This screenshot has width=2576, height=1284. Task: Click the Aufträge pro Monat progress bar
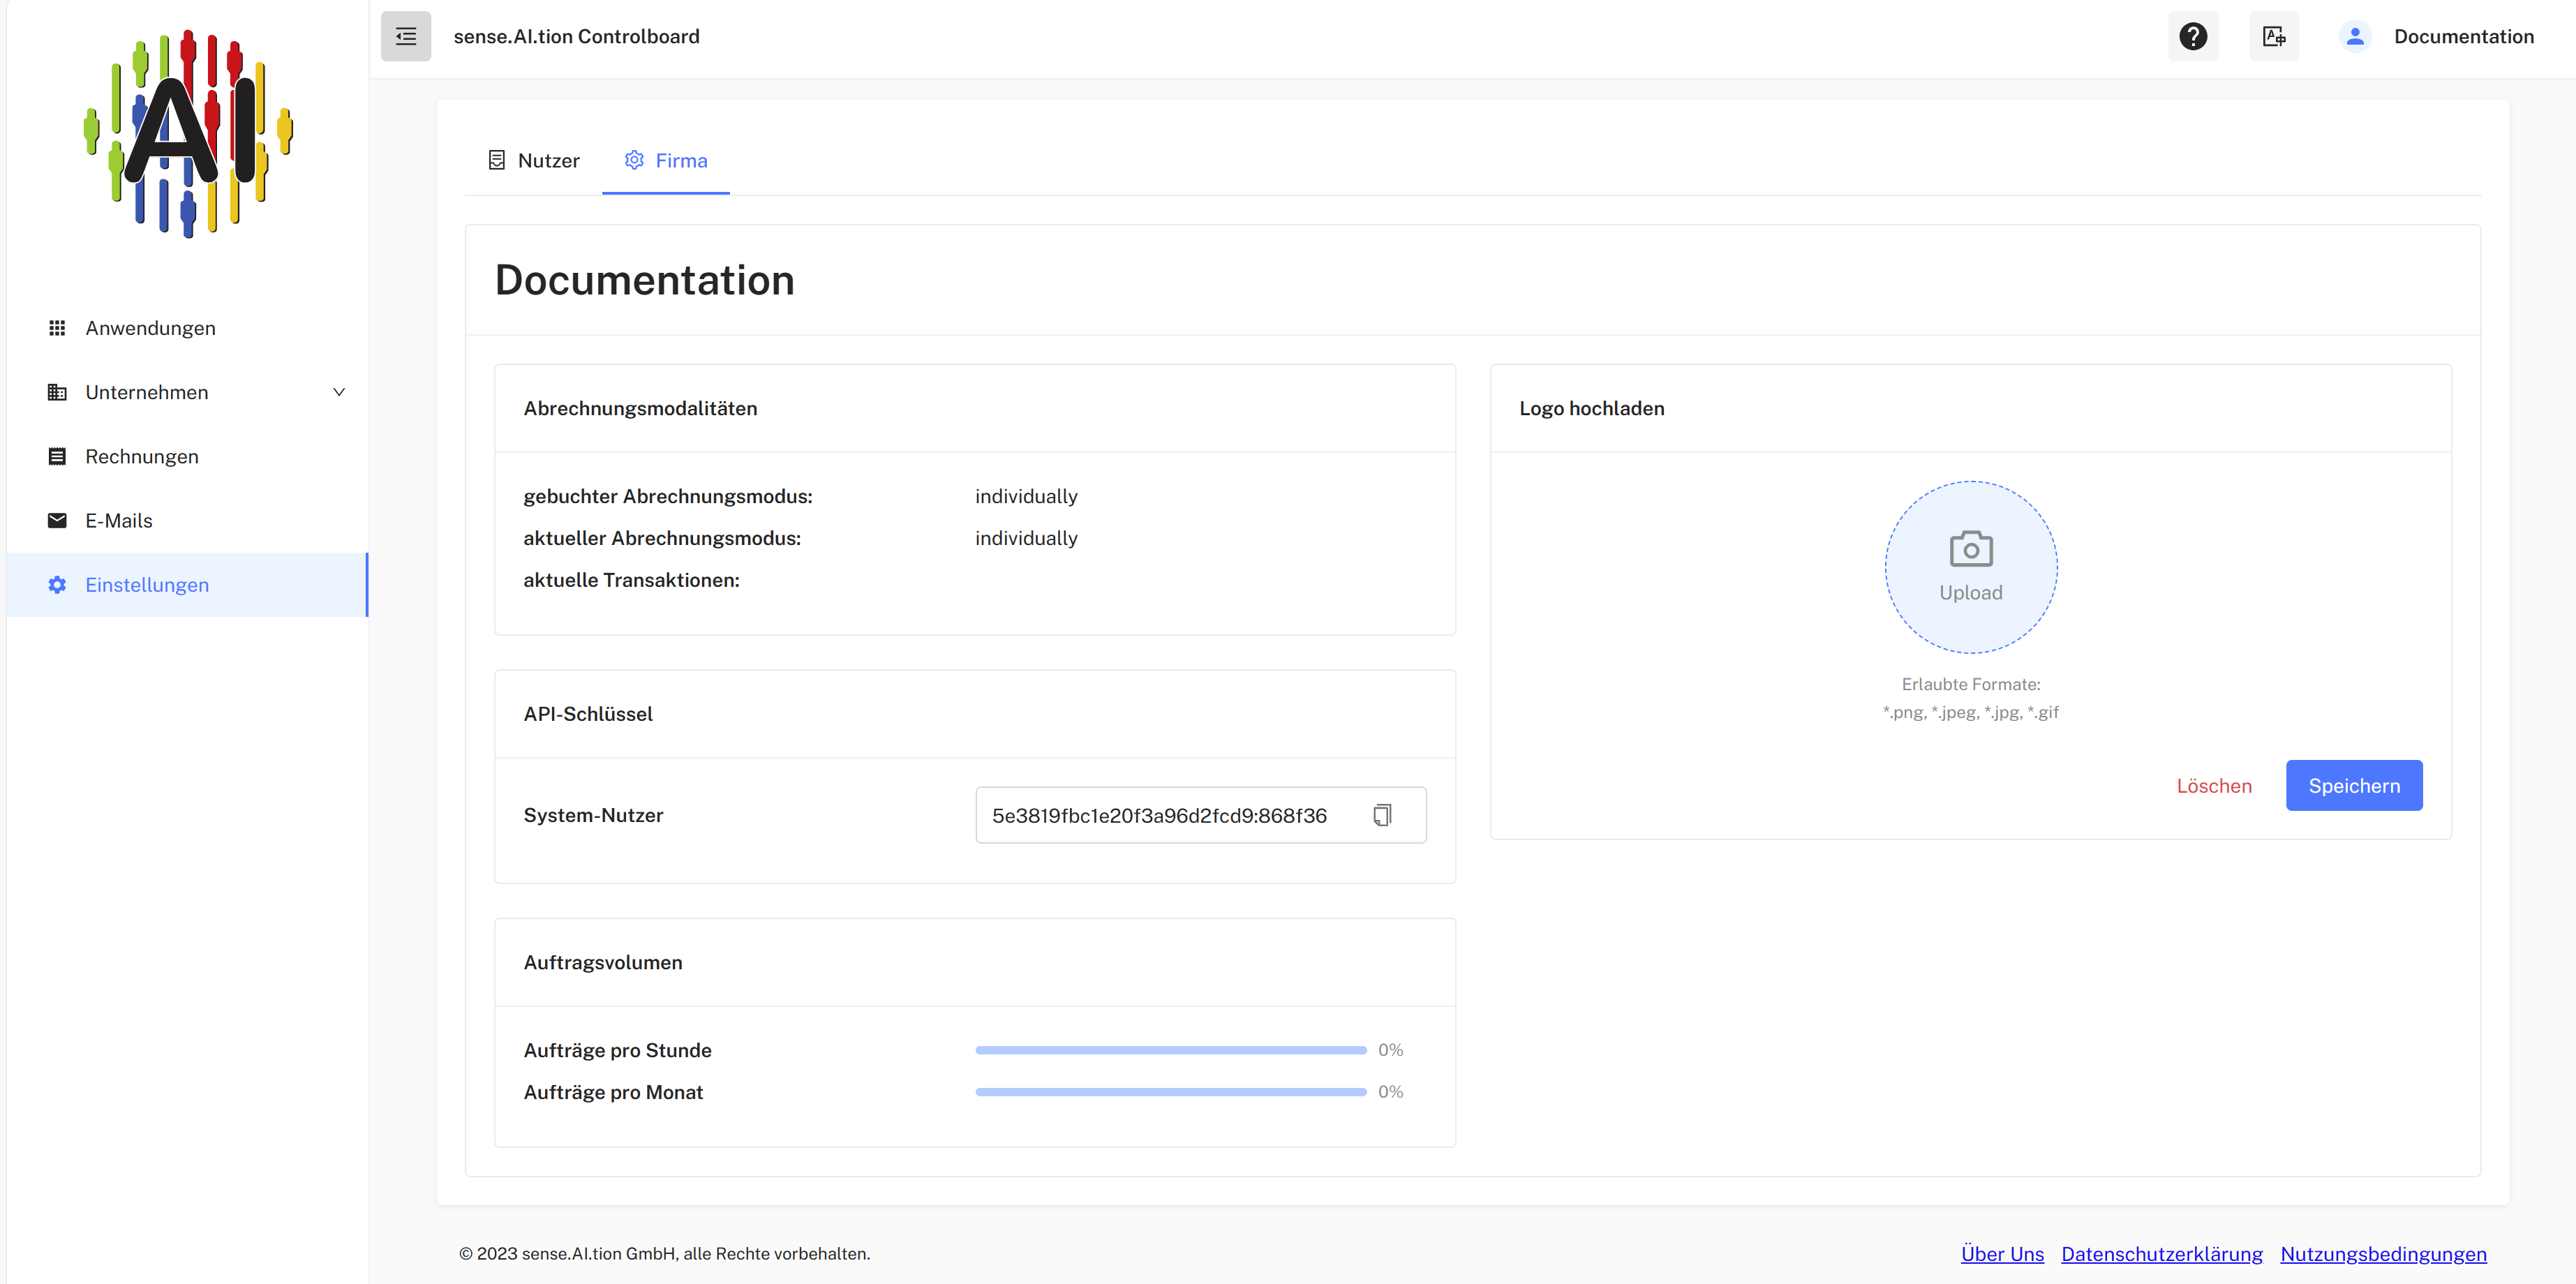pyautogui.click(x=1171, y=1092)
